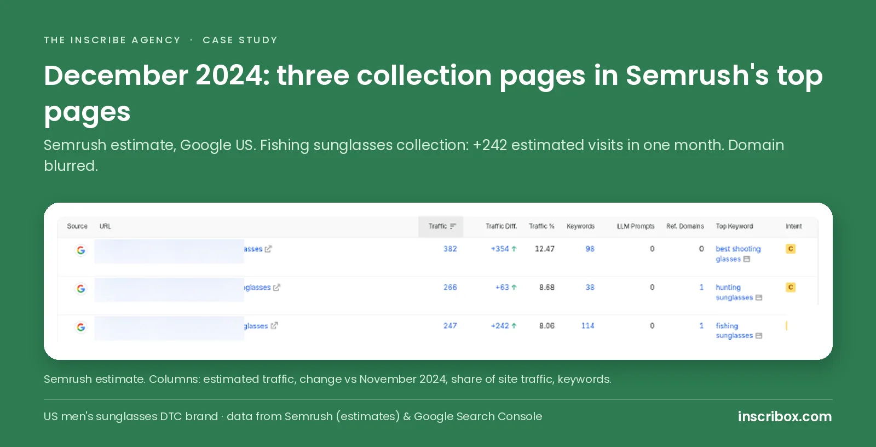Screen dimensions: 876x447
Task: Click the Ref. Domains column header
Action: [685, 226]
